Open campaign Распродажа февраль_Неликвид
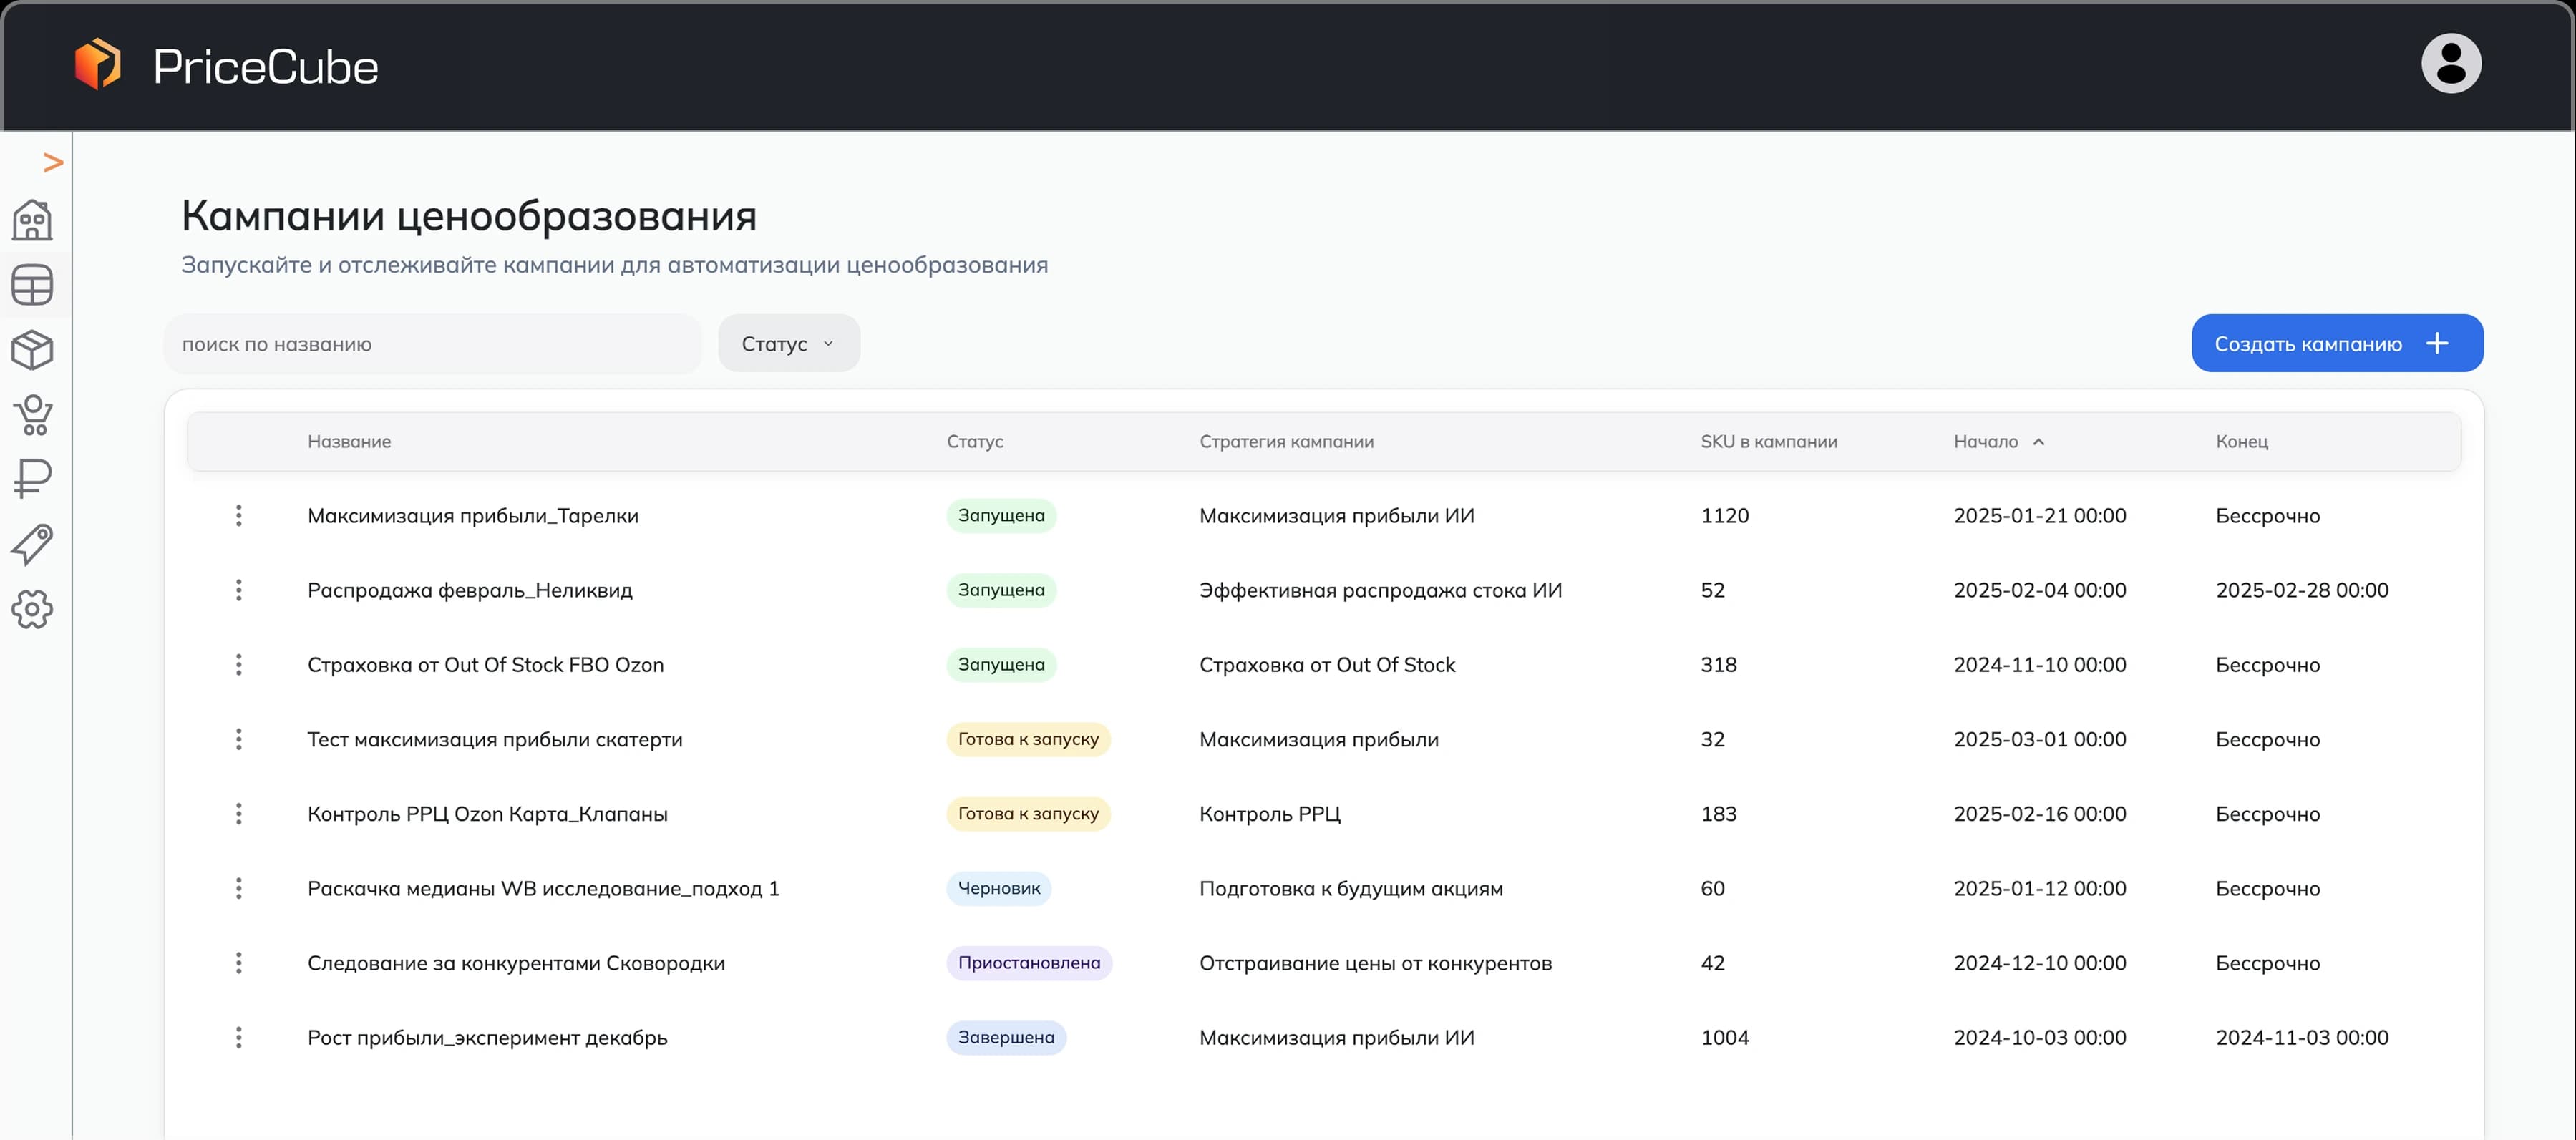The height and width of the screenshot is (1140, 2576). 470,590
